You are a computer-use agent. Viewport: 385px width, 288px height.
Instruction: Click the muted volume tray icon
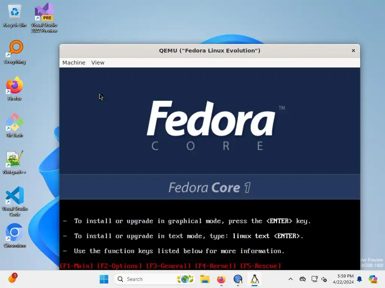coord(324,279)
